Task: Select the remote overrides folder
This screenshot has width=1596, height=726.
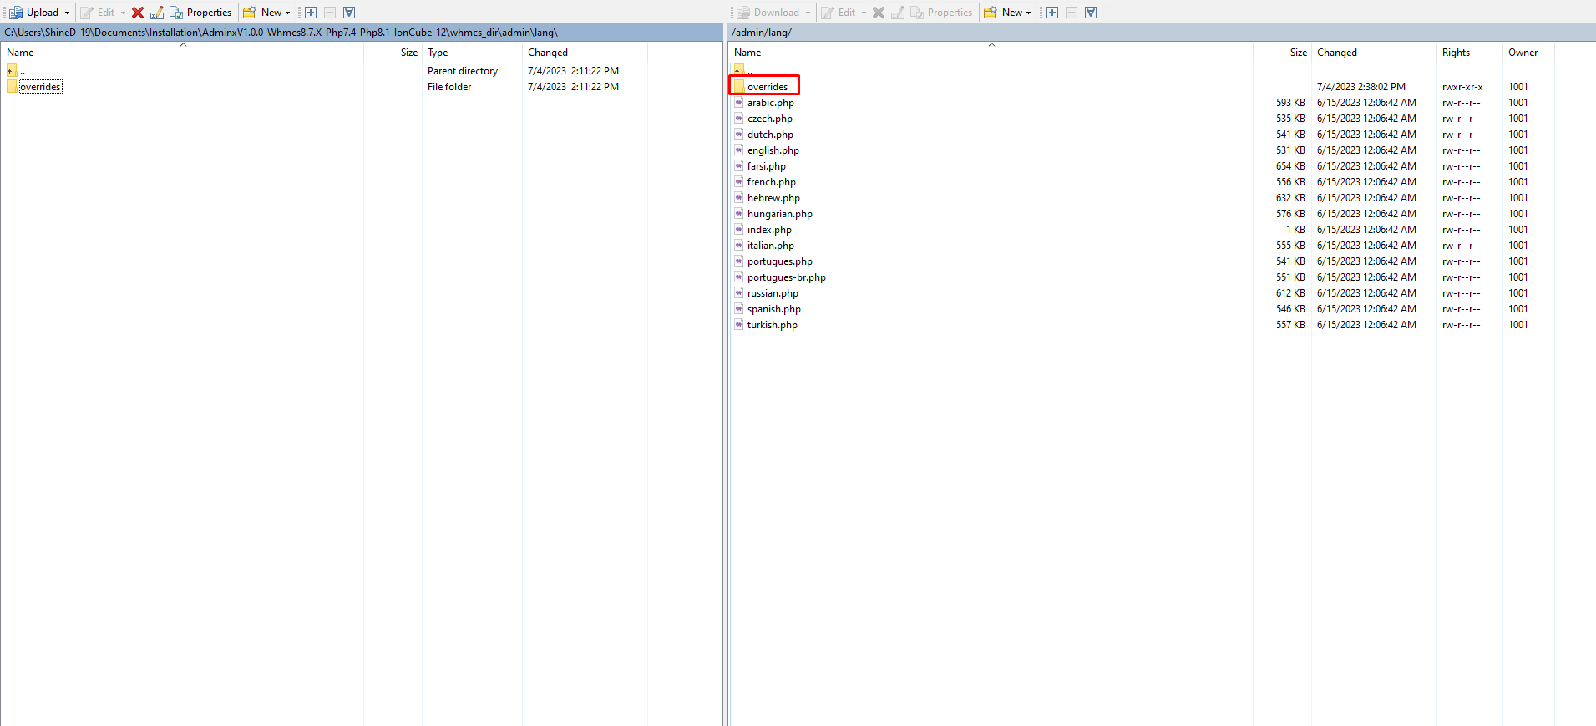Action: 767,87
